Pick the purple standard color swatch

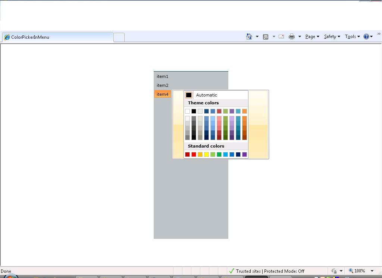[x=244, y=154]
